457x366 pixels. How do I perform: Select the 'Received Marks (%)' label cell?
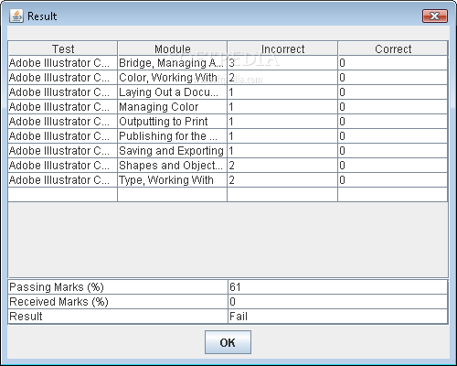118,302
